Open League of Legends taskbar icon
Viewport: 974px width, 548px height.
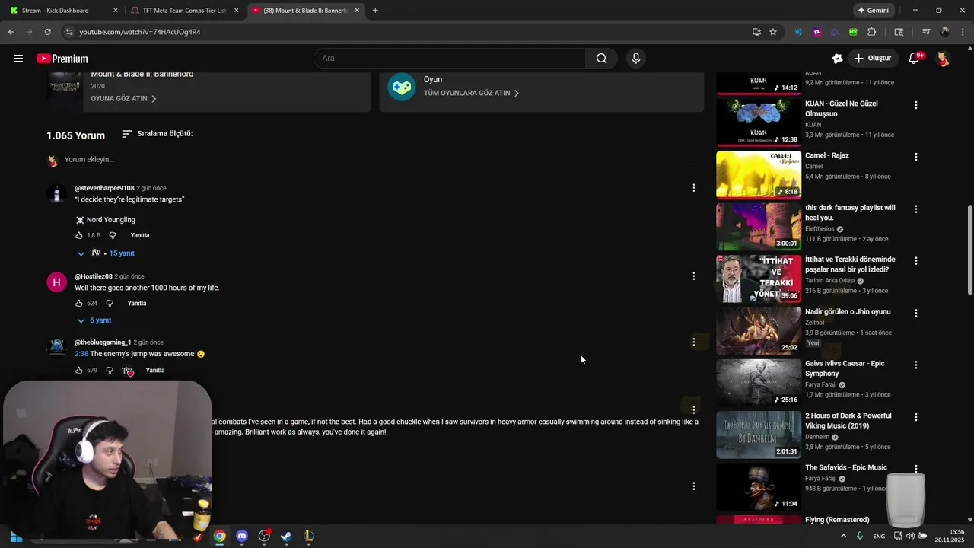pyautogui.click(x=308, y=536)
